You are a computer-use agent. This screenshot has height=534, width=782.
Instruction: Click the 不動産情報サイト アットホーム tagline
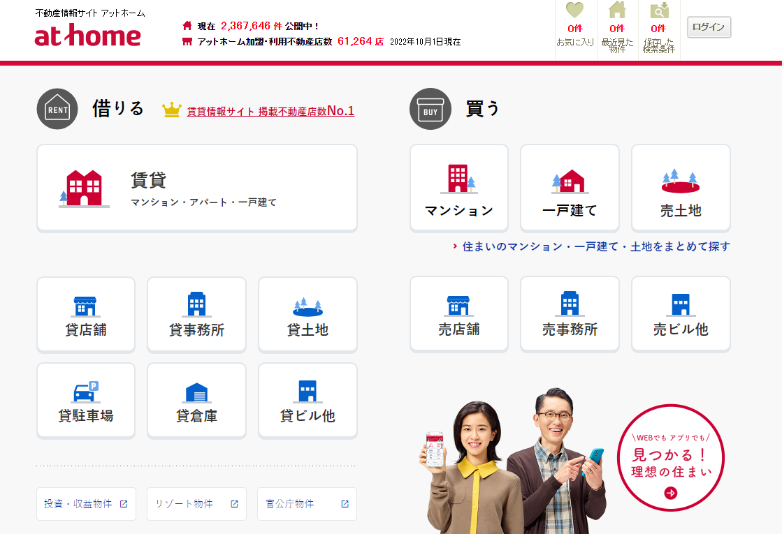(x=90, y=13)
